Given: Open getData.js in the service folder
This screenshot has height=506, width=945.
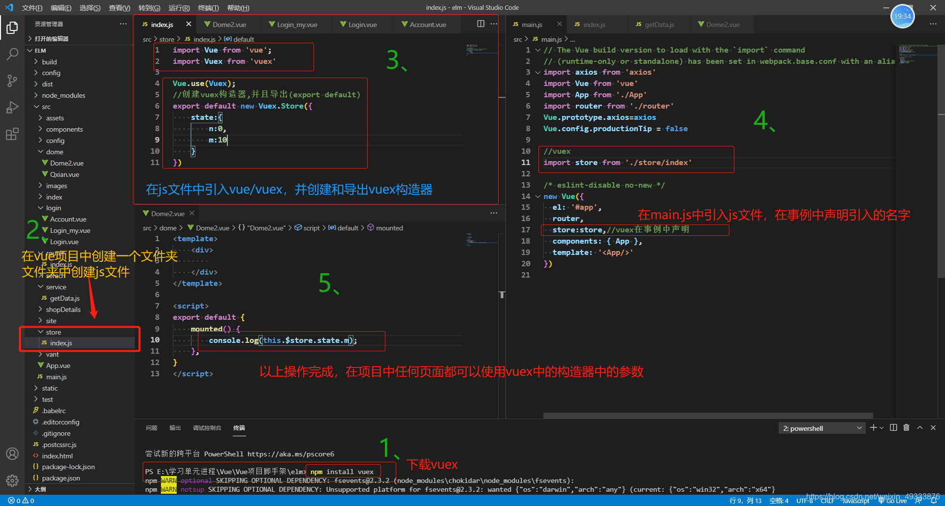Looking at the screenshot, I should (x=64, y=298).
